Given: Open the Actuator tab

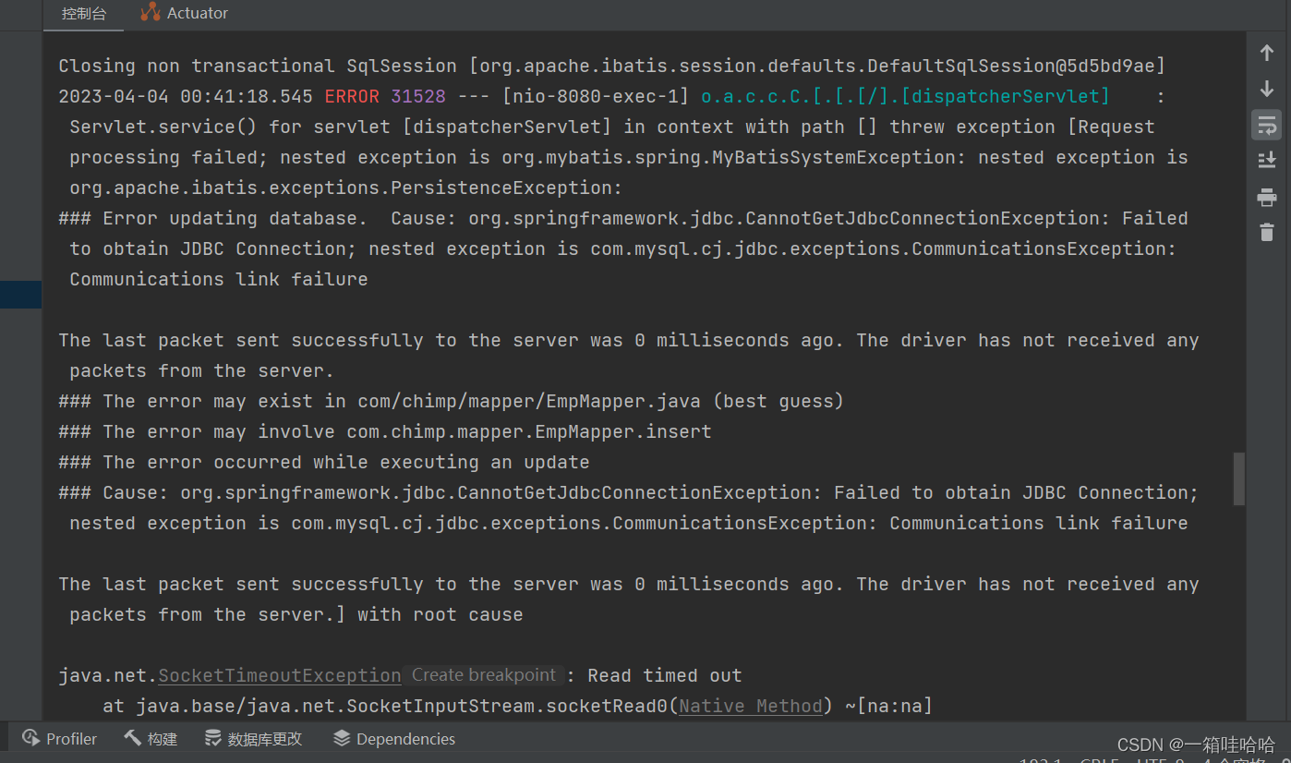Looking at the screenshot, I should 184,13.
